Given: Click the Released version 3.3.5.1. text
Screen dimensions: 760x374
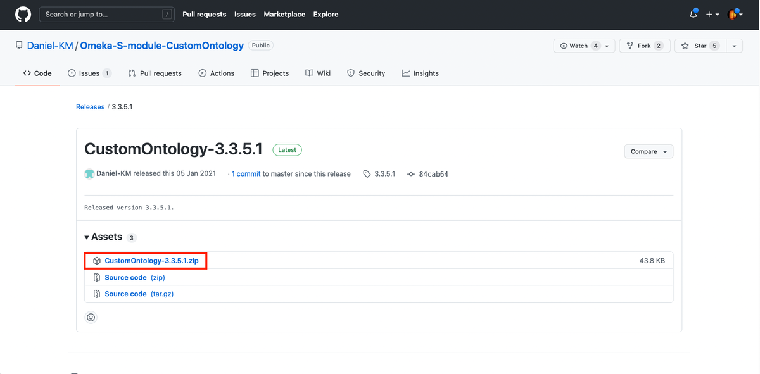Looking at the screenshot, I should tap(129, 208).
